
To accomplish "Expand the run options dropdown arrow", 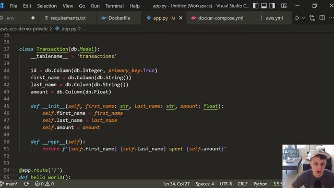I will click(x=304, y=18).
